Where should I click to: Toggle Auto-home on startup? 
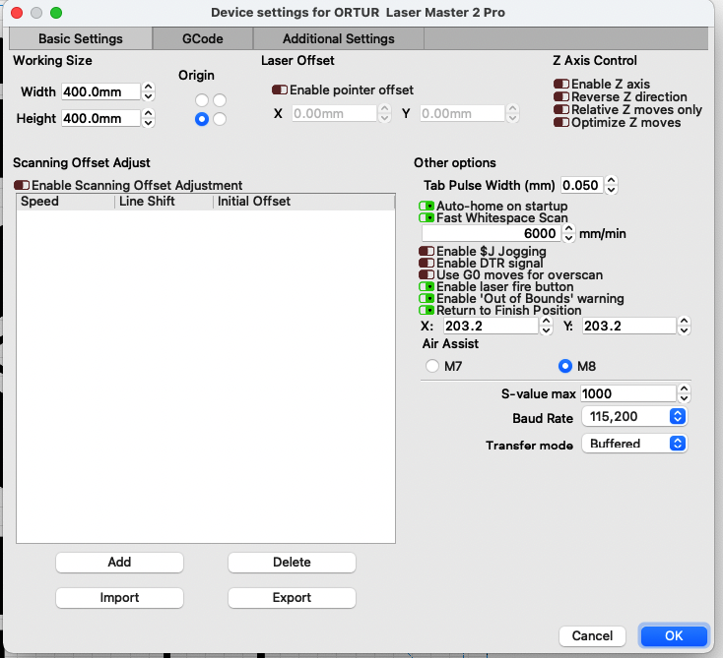[427, 206]
